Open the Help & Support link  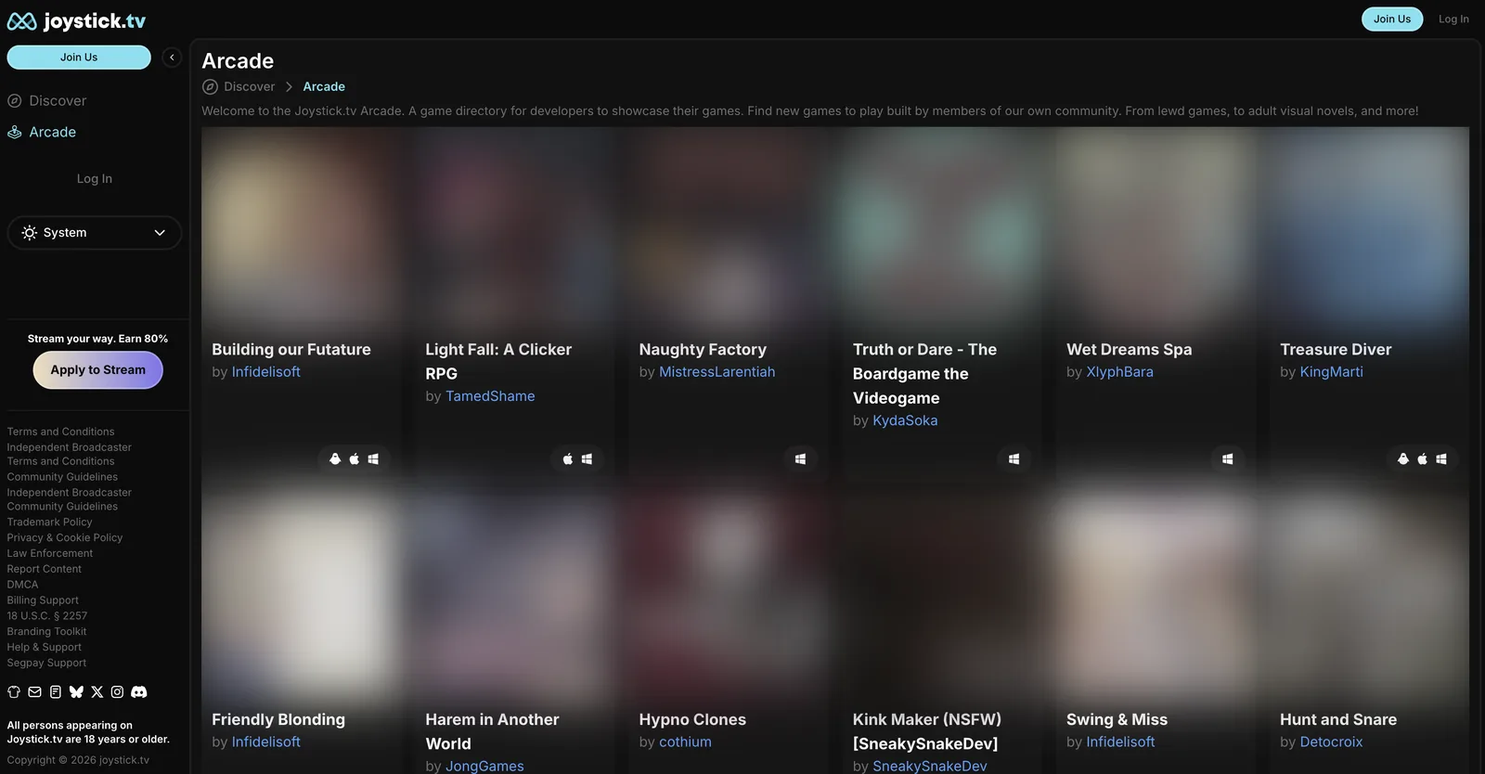[x=45, y=648]
